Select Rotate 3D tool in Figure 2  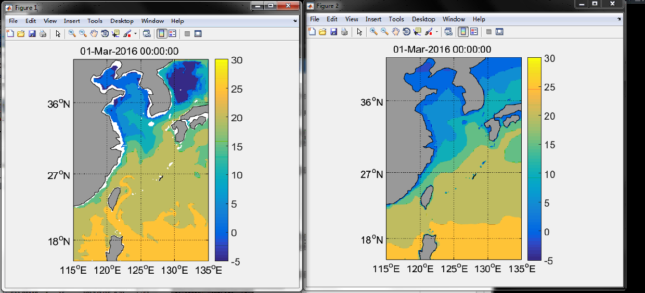406,32
